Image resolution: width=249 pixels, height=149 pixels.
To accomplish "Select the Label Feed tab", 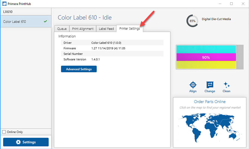I will pos(106,29).
